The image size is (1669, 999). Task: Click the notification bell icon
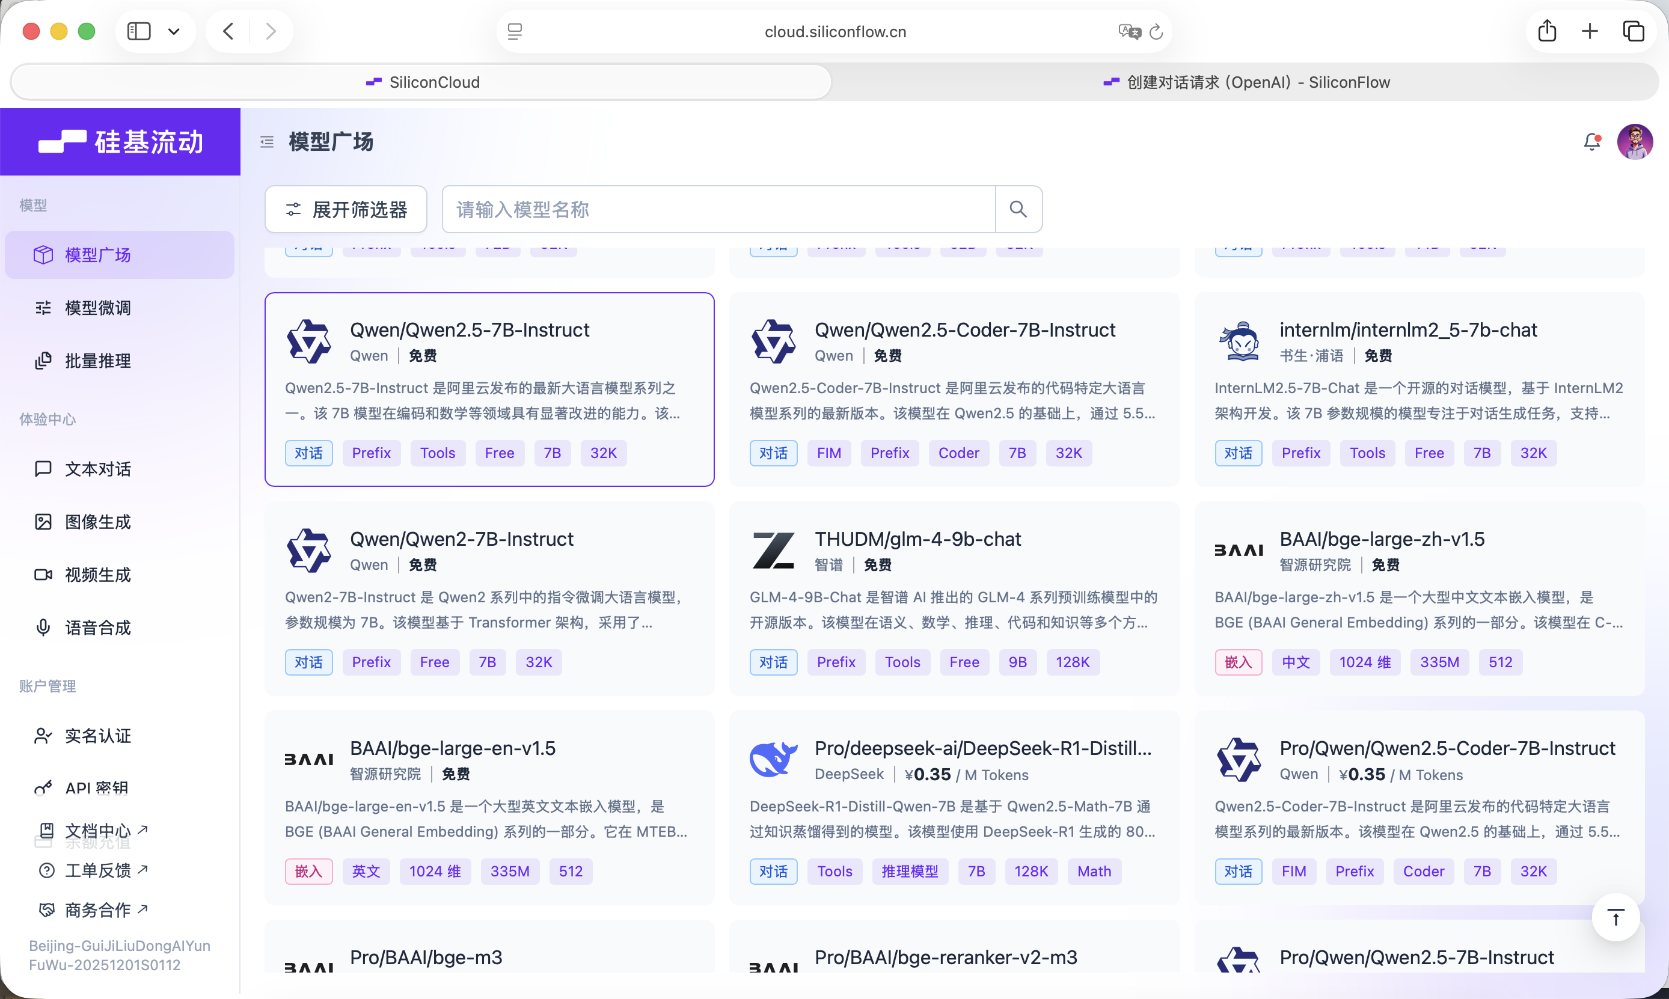pyautogui.click(x=1591, y=141)
